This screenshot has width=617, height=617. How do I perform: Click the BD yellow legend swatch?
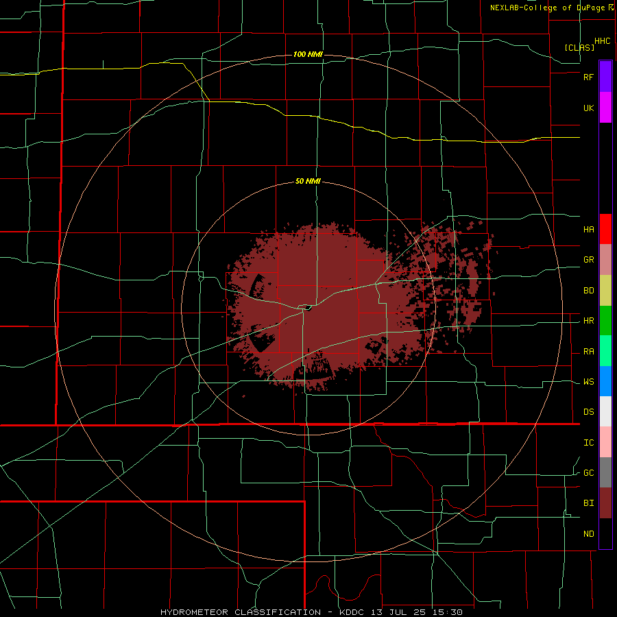[605, 291]
